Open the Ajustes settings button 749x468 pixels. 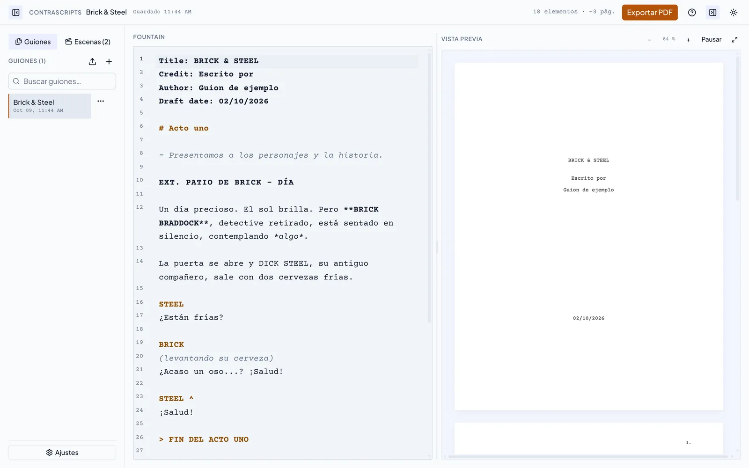62,453
